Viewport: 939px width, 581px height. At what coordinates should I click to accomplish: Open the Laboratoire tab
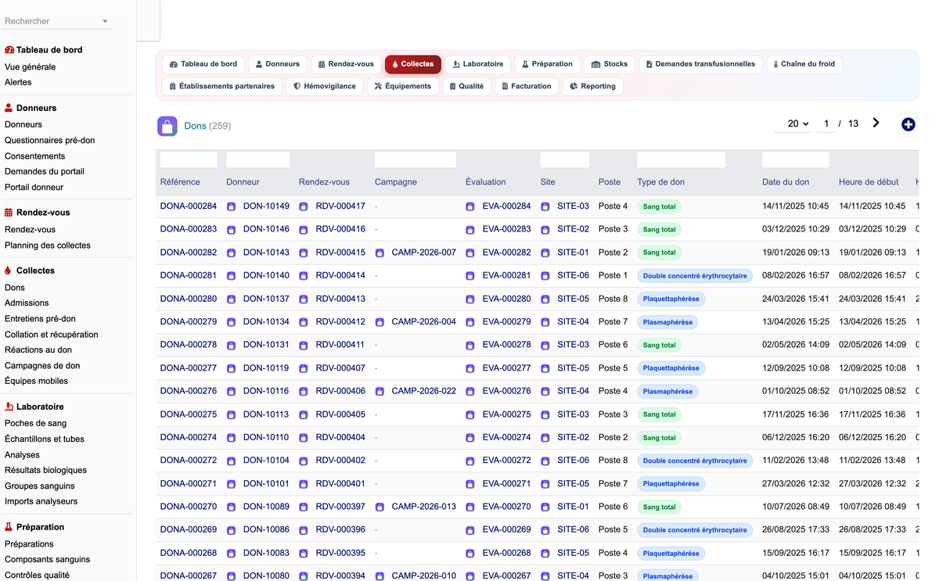478,64
